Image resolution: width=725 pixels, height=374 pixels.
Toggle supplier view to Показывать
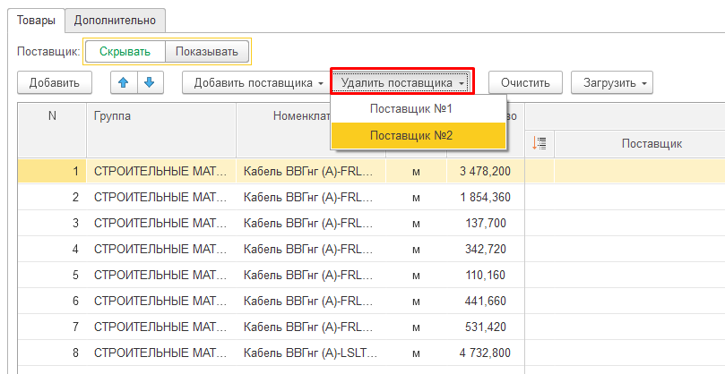tap(207, 52)
